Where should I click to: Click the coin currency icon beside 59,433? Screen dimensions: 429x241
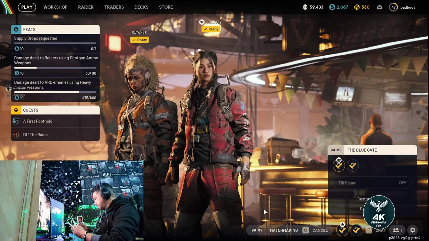(x=305, y=7)
